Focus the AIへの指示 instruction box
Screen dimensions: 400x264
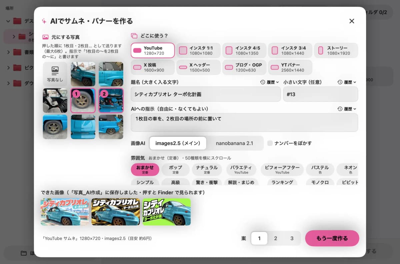click(x=244, y=122)
